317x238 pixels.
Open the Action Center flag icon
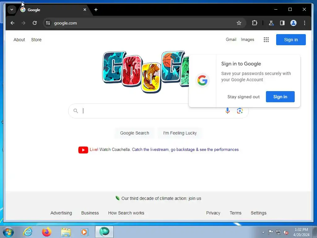[x=271, y=232]
